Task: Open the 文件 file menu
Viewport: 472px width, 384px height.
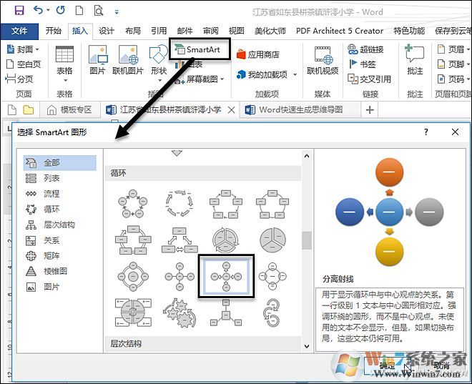Action: [x=19, y=31]
